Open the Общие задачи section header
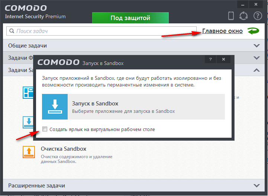 point(134,46)
